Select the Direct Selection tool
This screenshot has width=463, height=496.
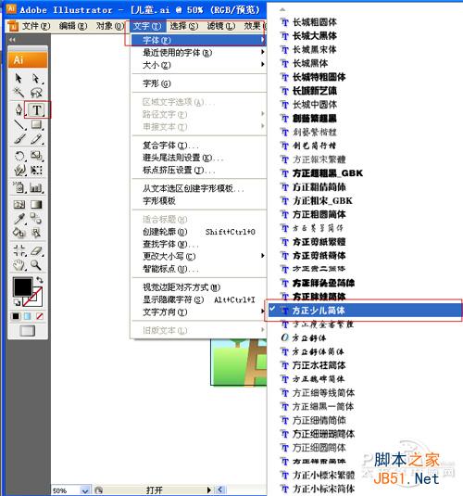coord(36,78)
